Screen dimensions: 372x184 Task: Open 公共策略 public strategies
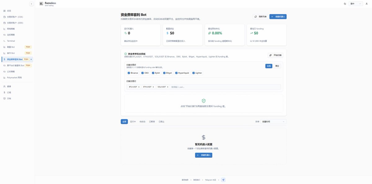[17, 72]
